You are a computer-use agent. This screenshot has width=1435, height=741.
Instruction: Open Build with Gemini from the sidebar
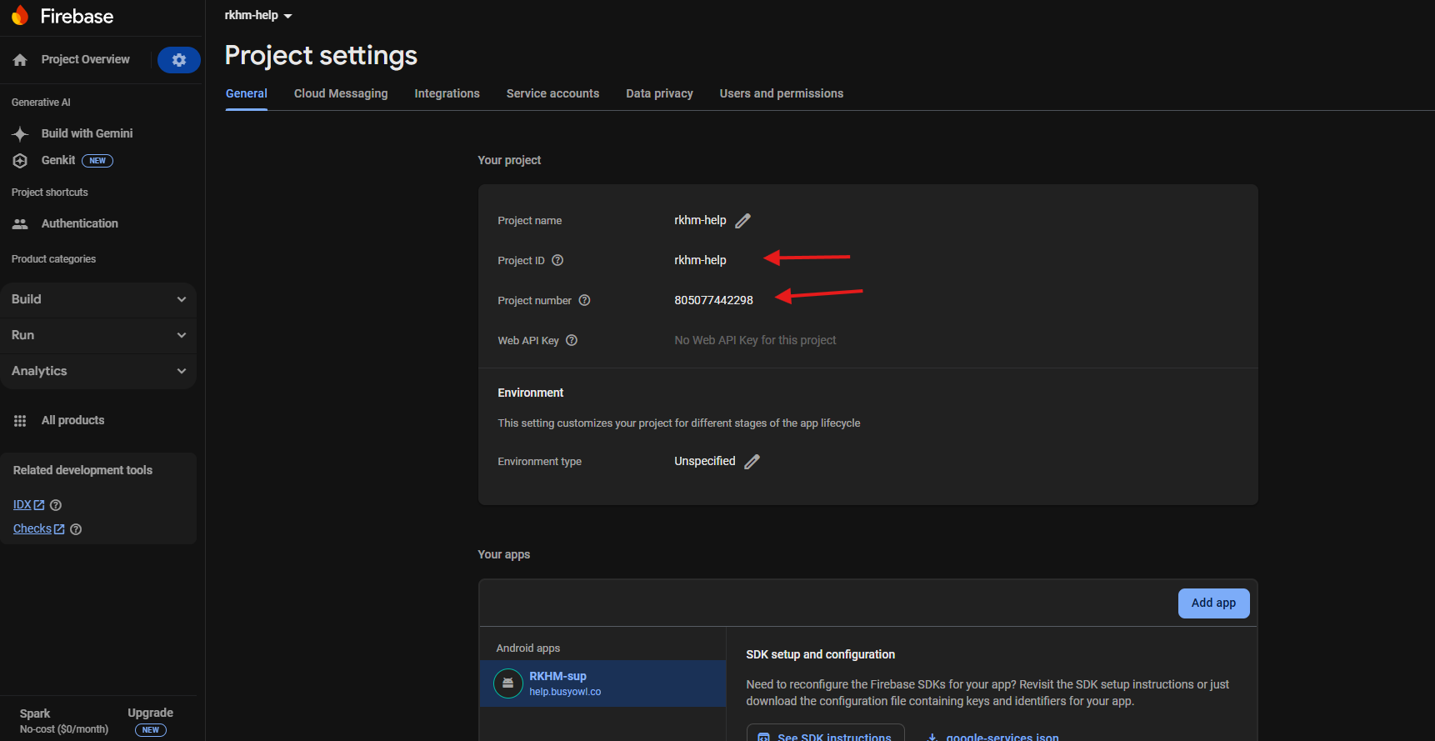click(87, 133)
